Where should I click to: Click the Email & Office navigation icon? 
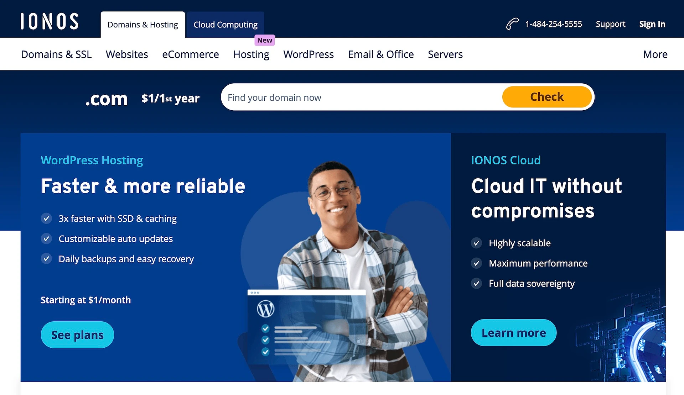[x=380, y=54]
